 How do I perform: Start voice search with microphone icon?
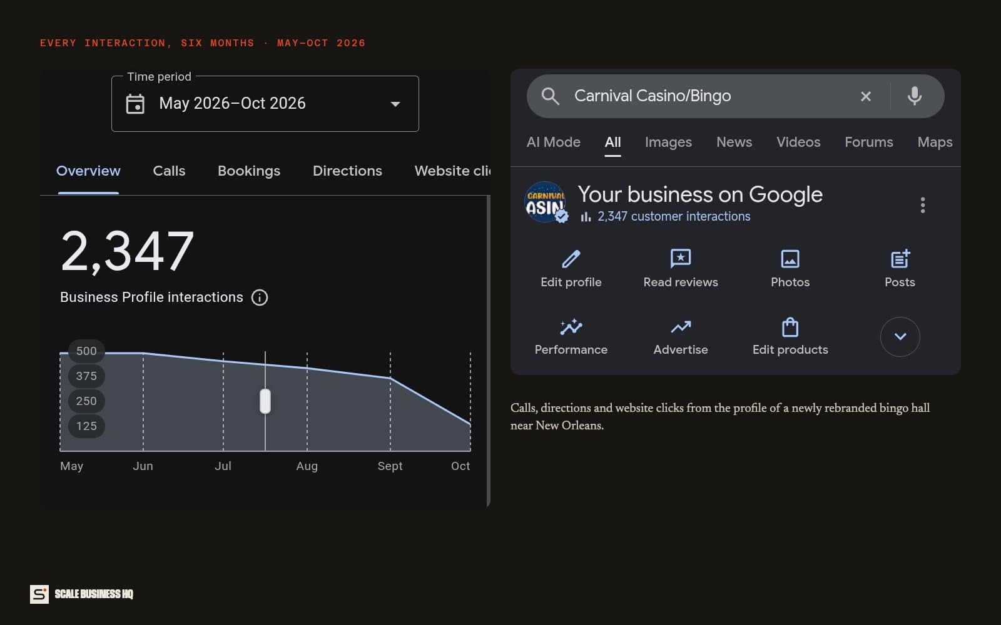click(x=915, y=96)
